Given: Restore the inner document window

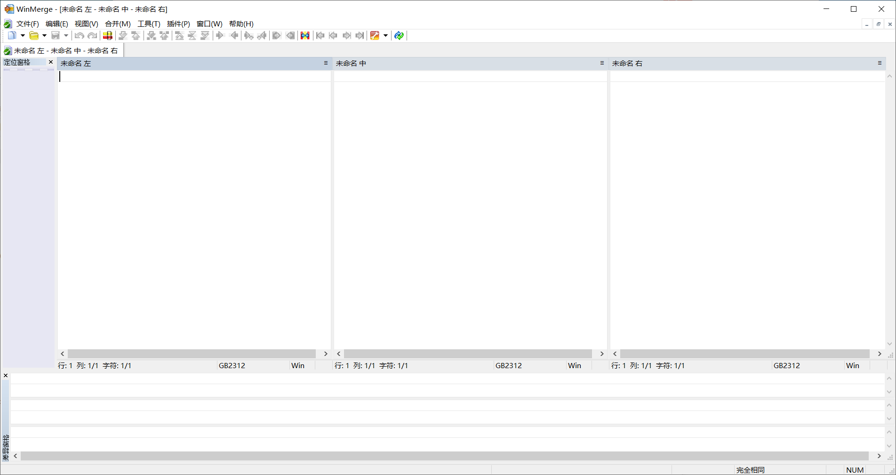Looking at the screenshot, I should [x=878, y=24].
